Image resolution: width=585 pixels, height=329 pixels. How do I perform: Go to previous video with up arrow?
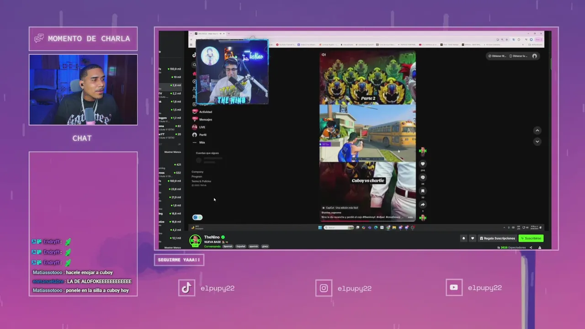pyautogui.click(x=537, y=131)
